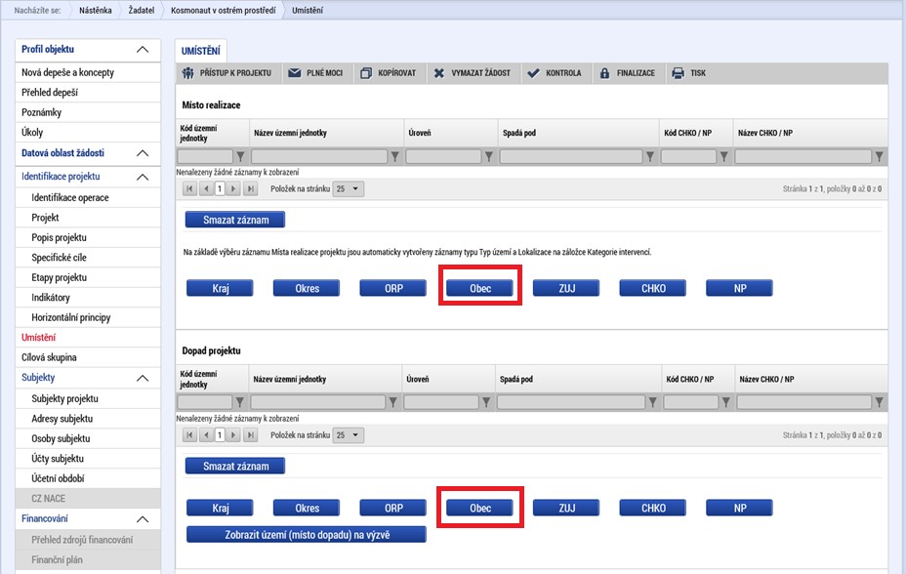The image size is (906, 574).
Task: Go to next page in Místo realizace pager
Action: 233,188
